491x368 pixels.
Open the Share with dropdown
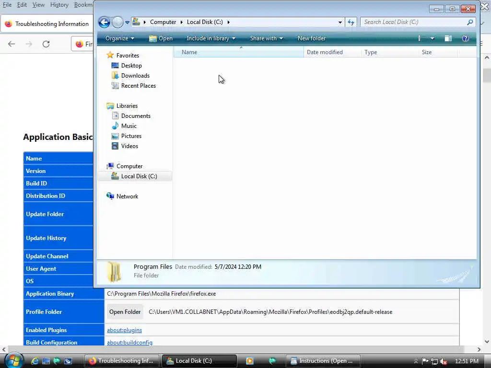[266, 38]
